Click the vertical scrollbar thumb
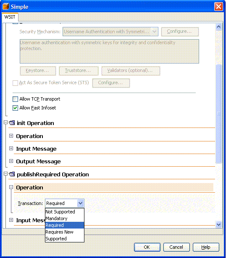226x258 pixels. (218, 114)
